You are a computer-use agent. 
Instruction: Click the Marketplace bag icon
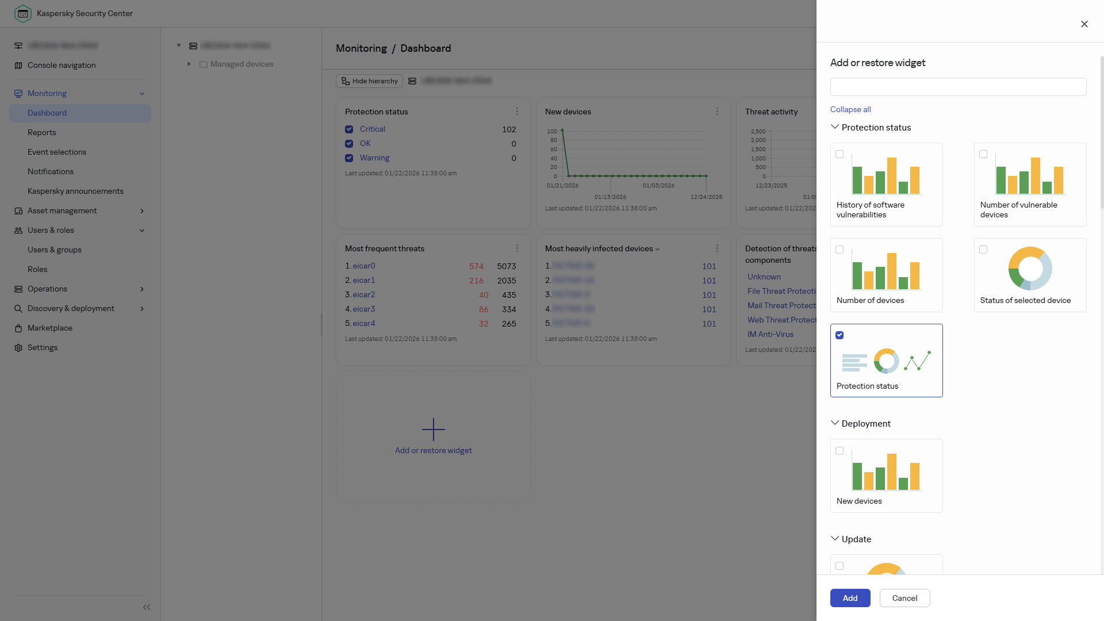[18, 328]
